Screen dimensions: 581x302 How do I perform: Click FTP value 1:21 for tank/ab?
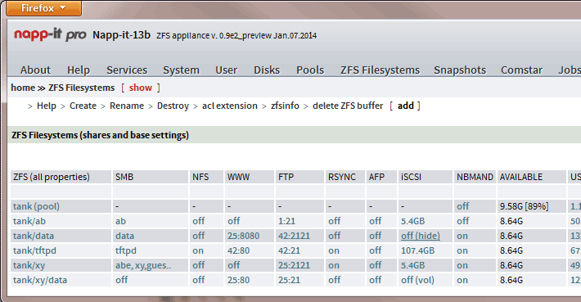click(286, 221)
